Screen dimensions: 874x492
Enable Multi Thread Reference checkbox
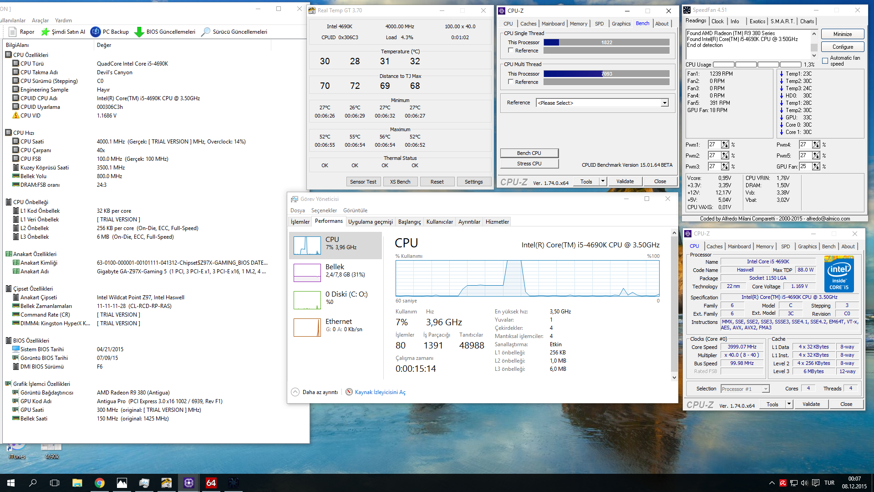pos(511,82)
